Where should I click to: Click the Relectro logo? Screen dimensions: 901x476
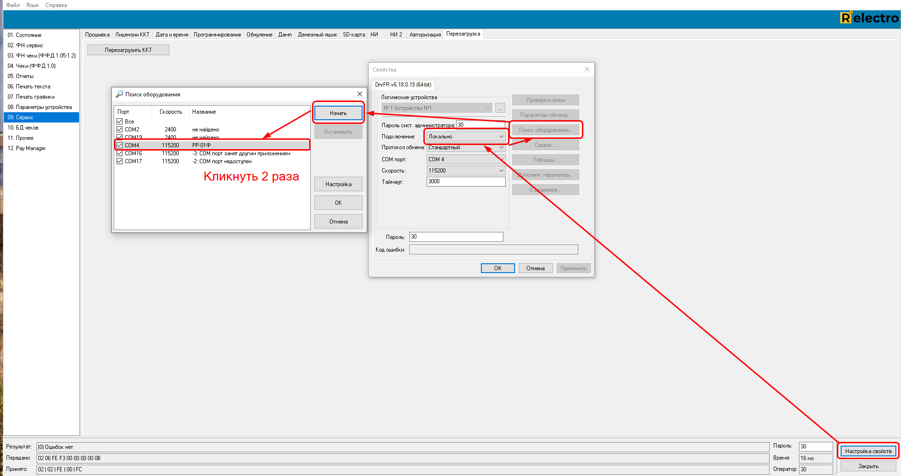(x=869, y=18)
